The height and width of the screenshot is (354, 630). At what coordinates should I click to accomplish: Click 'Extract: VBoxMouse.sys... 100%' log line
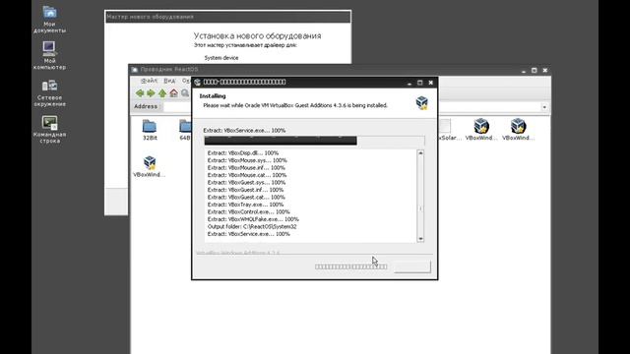[x=247, y=160]
